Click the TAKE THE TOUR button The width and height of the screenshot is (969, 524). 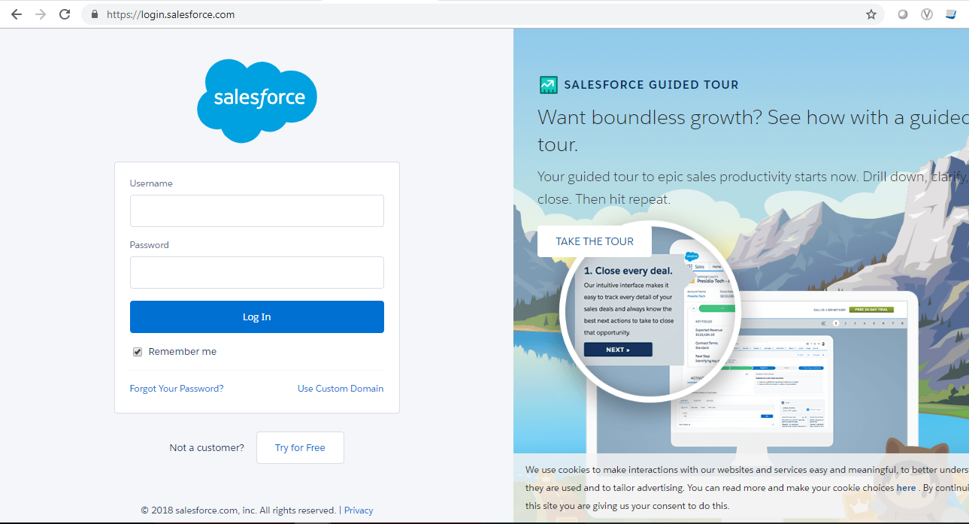click(x=595, y=241)
